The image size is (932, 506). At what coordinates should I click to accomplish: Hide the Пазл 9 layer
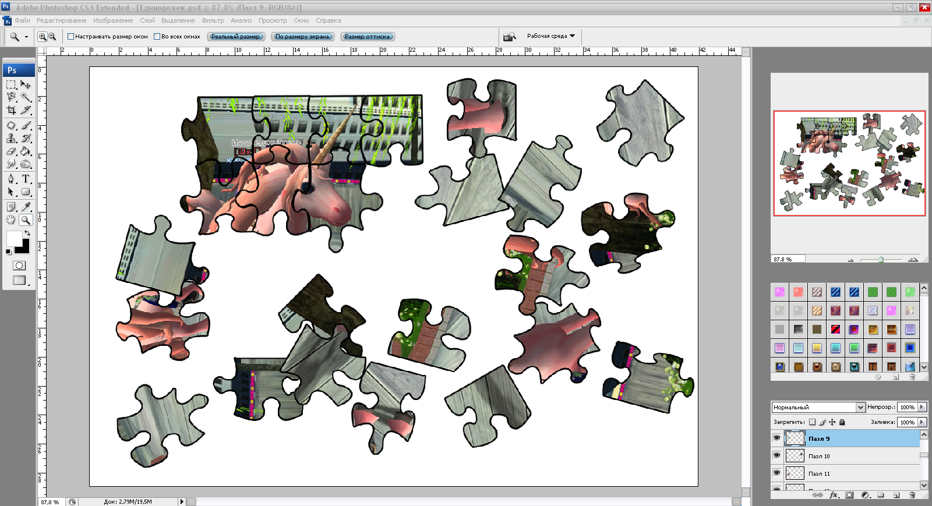(776, 438)
